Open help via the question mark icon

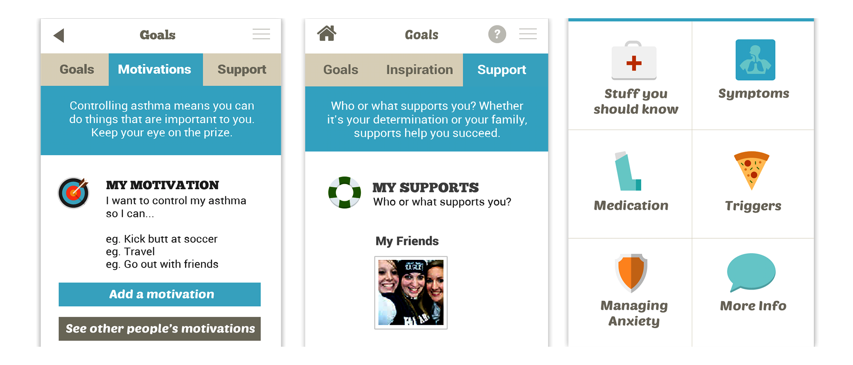click(497, 35)
